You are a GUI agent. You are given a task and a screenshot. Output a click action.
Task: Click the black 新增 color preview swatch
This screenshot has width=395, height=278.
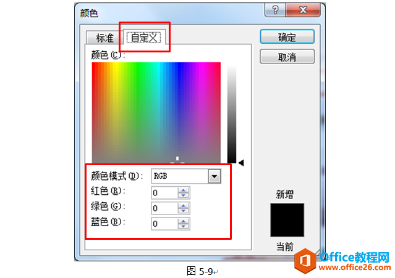click(287, 220)
